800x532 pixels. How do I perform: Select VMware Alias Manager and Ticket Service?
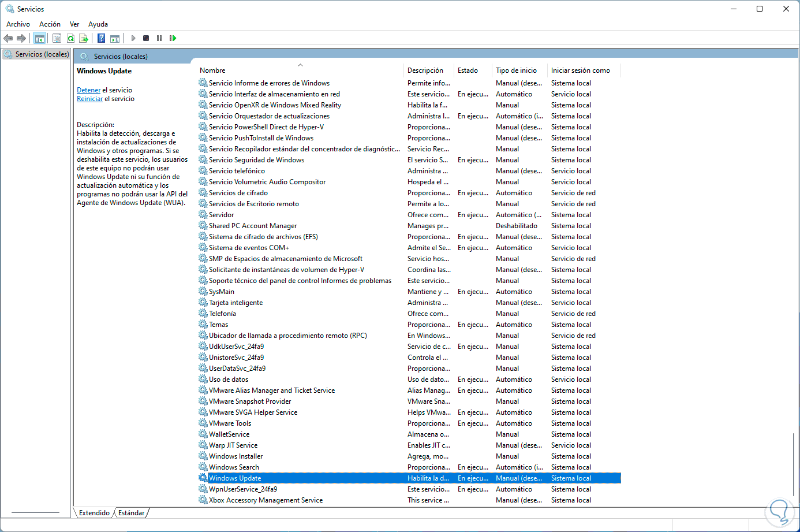[409, 390]
